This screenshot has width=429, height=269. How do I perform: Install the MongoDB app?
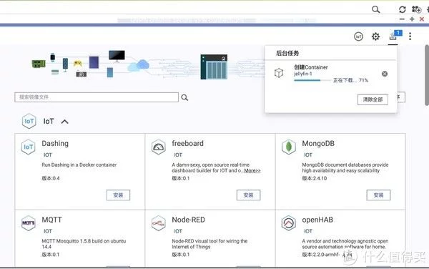click(378, 195)
